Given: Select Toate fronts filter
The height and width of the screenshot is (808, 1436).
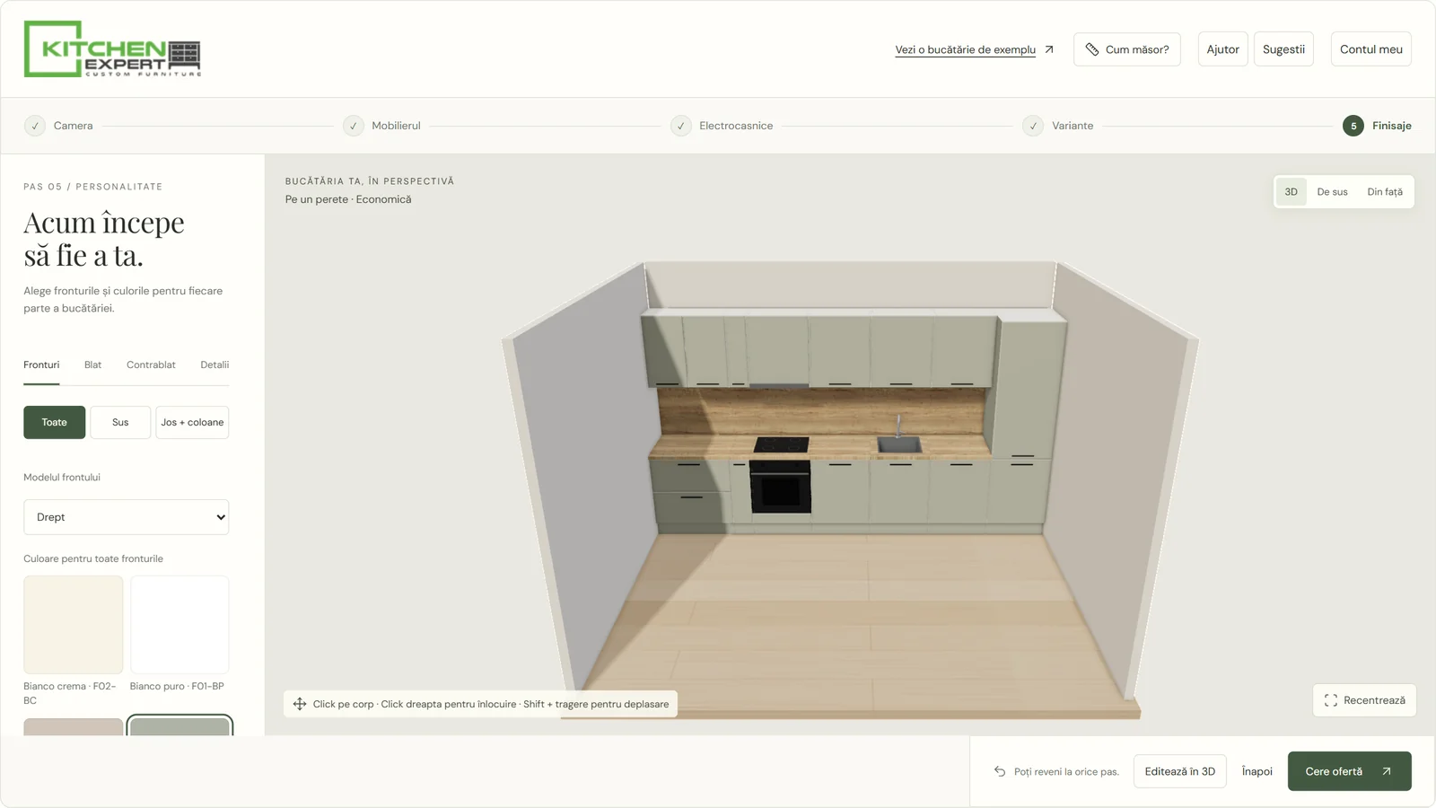Looking at the screenshot, I should 54,422.
